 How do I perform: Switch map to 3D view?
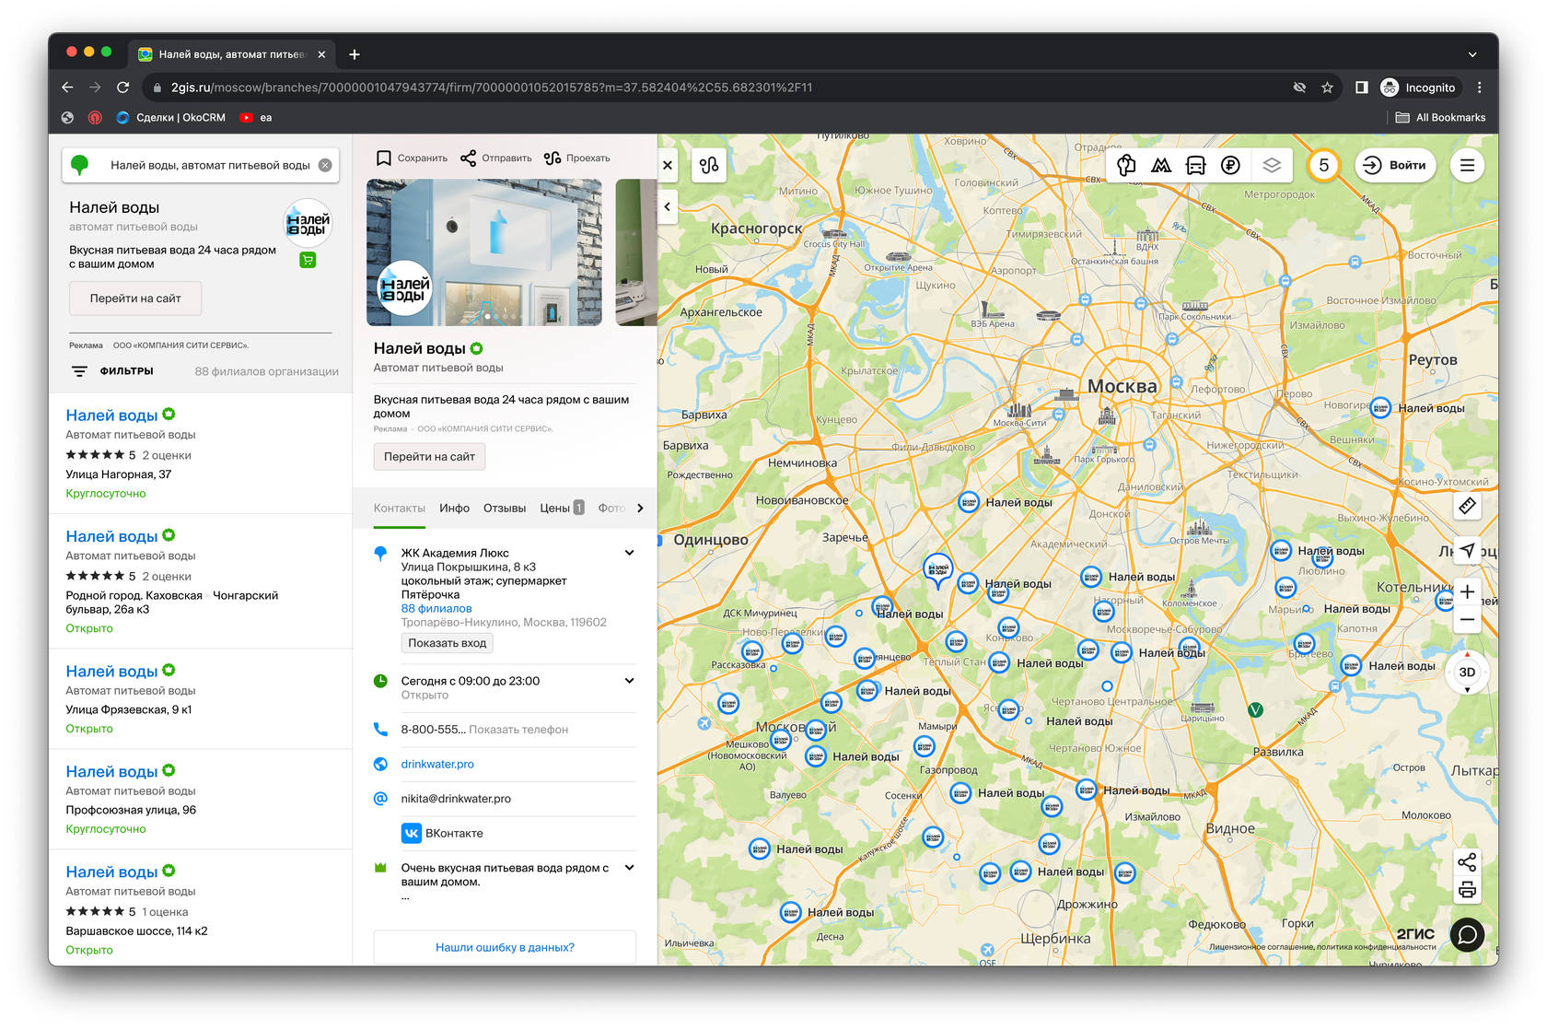(x=1467, y=673)
